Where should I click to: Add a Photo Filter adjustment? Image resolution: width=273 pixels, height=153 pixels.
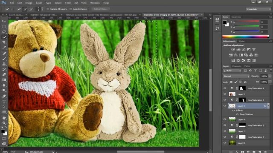click(246, 55)
